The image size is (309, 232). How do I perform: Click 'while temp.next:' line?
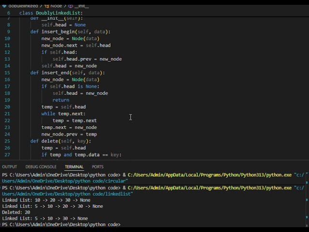point(63,114)
